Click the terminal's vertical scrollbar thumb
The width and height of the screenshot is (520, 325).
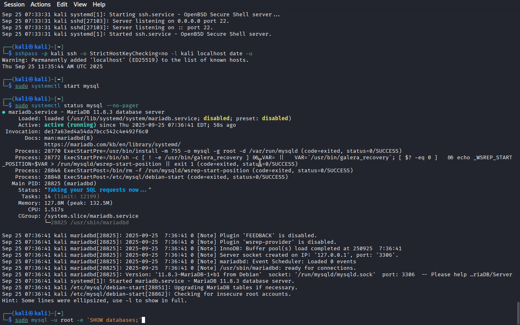pyautogui.click(x=518, y=312)
